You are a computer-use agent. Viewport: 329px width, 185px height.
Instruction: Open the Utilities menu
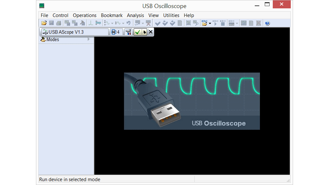[x=171, y=15]
